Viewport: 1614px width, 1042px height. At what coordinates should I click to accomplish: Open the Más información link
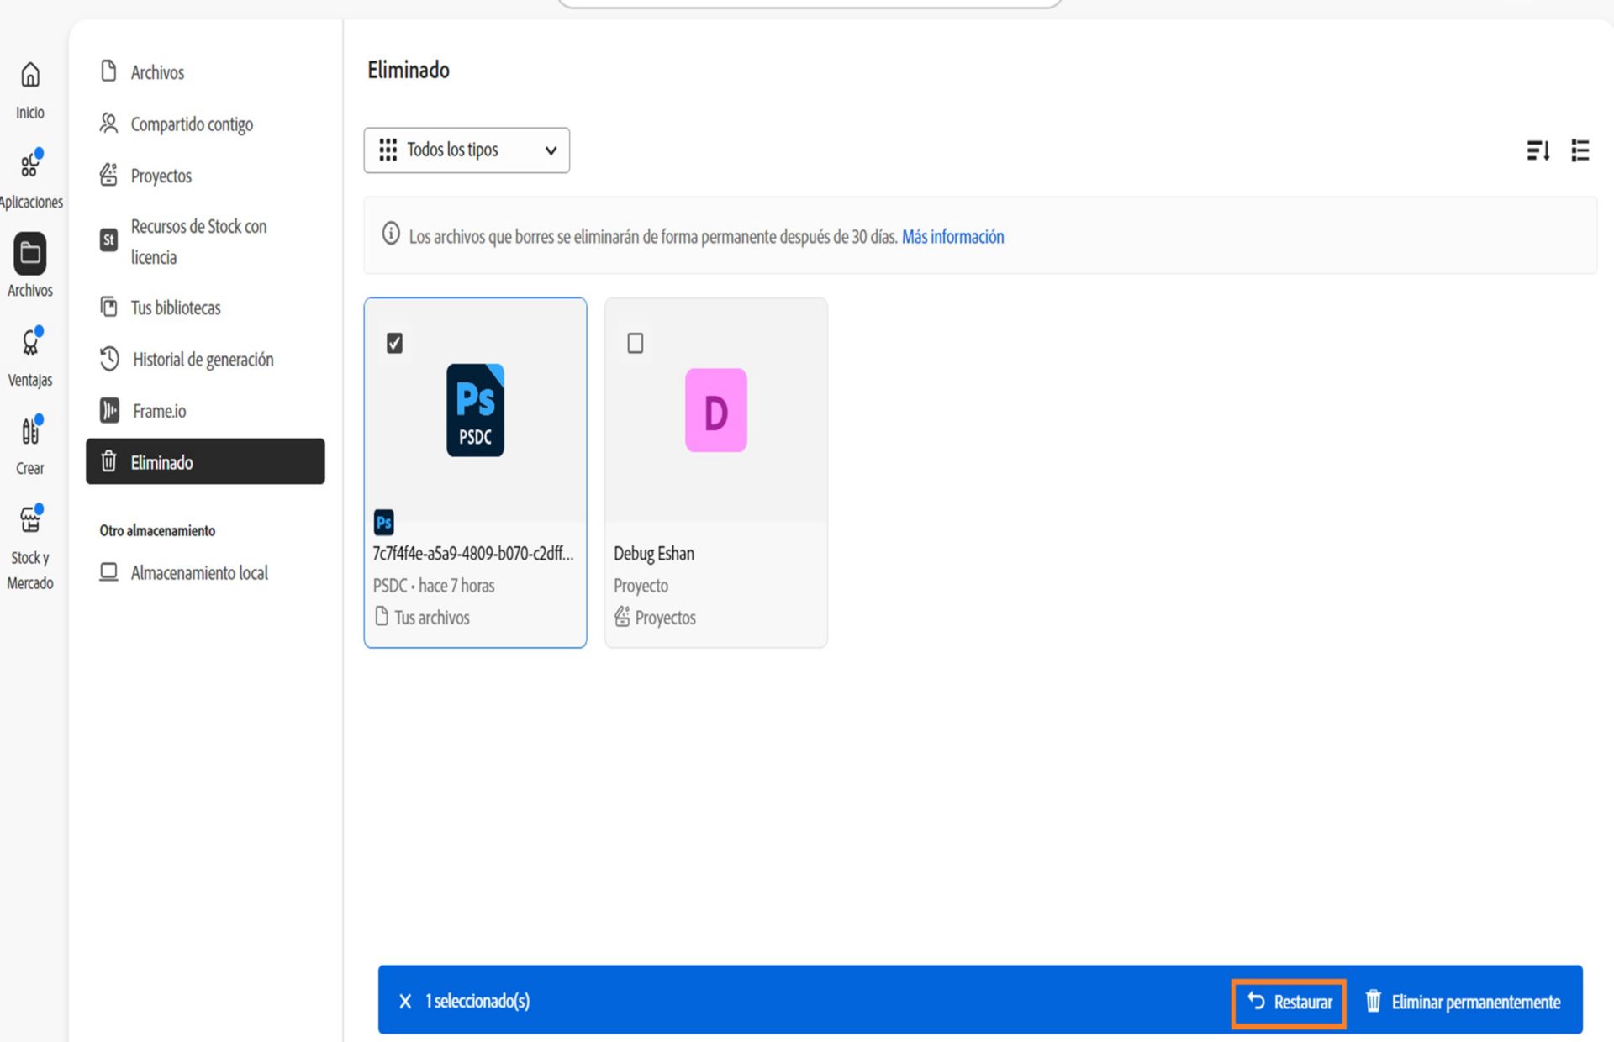click(952, 237)
